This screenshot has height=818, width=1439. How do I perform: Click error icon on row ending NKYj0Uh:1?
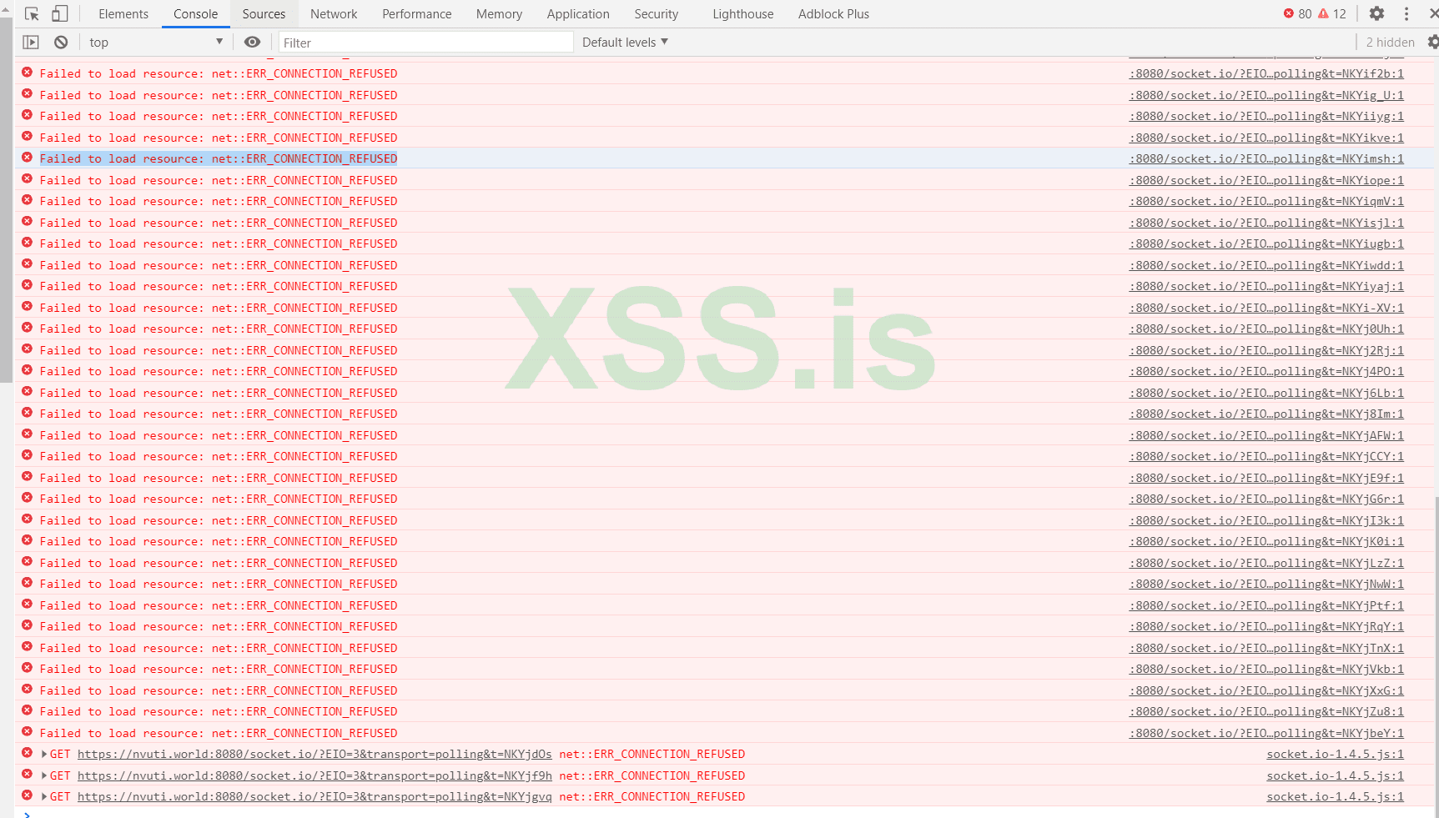(x=28, y=328)
